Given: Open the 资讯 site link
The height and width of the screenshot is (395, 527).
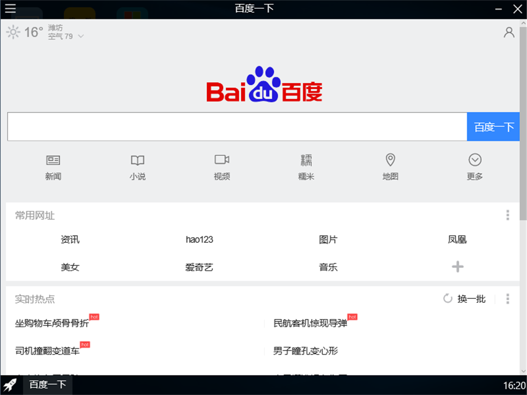Looking at the screenshot, I should (x=70, y=239).
